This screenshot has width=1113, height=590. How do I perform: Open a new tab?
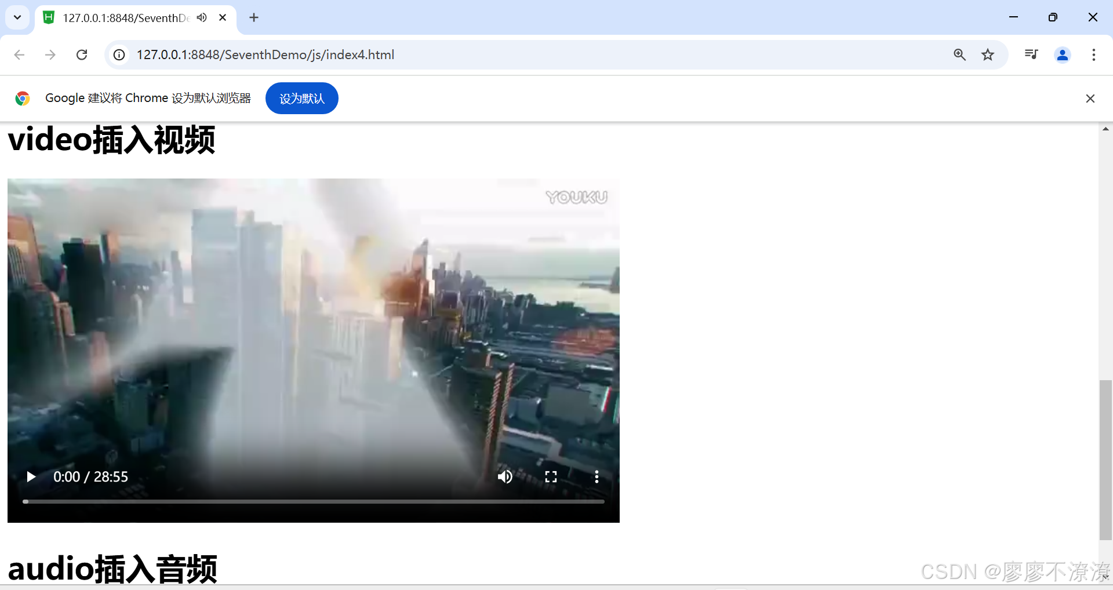point(254,17)
